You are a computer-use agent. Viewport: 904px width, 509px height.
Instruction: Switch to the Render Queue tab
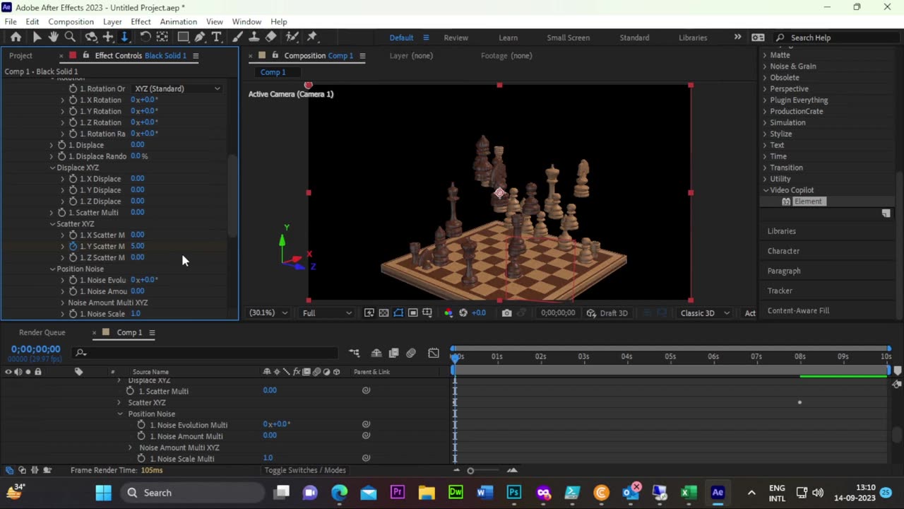point(42,332)
